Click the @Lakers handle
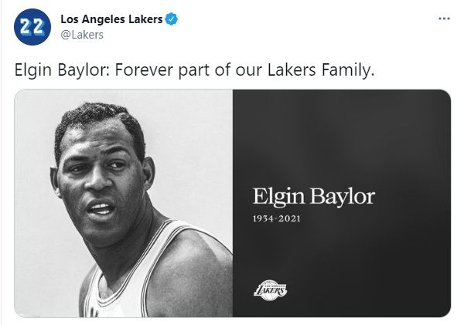 81,34
